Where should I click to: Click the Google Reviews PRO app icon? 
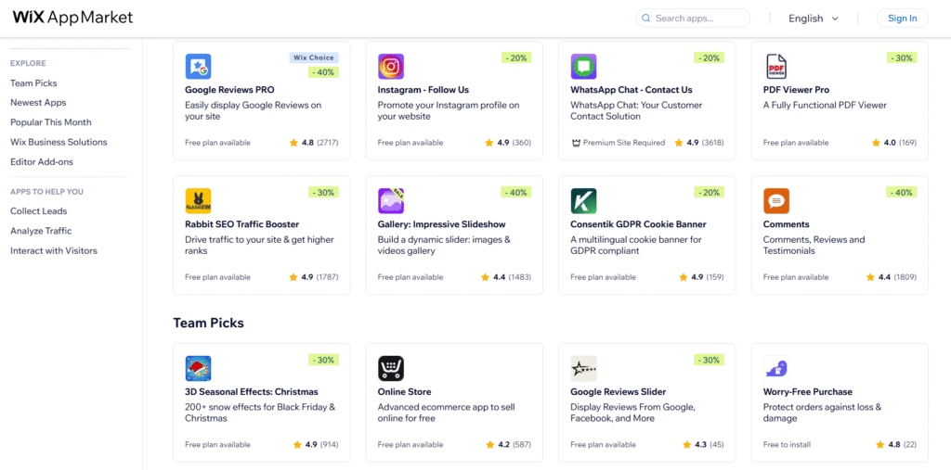(198, 67)
